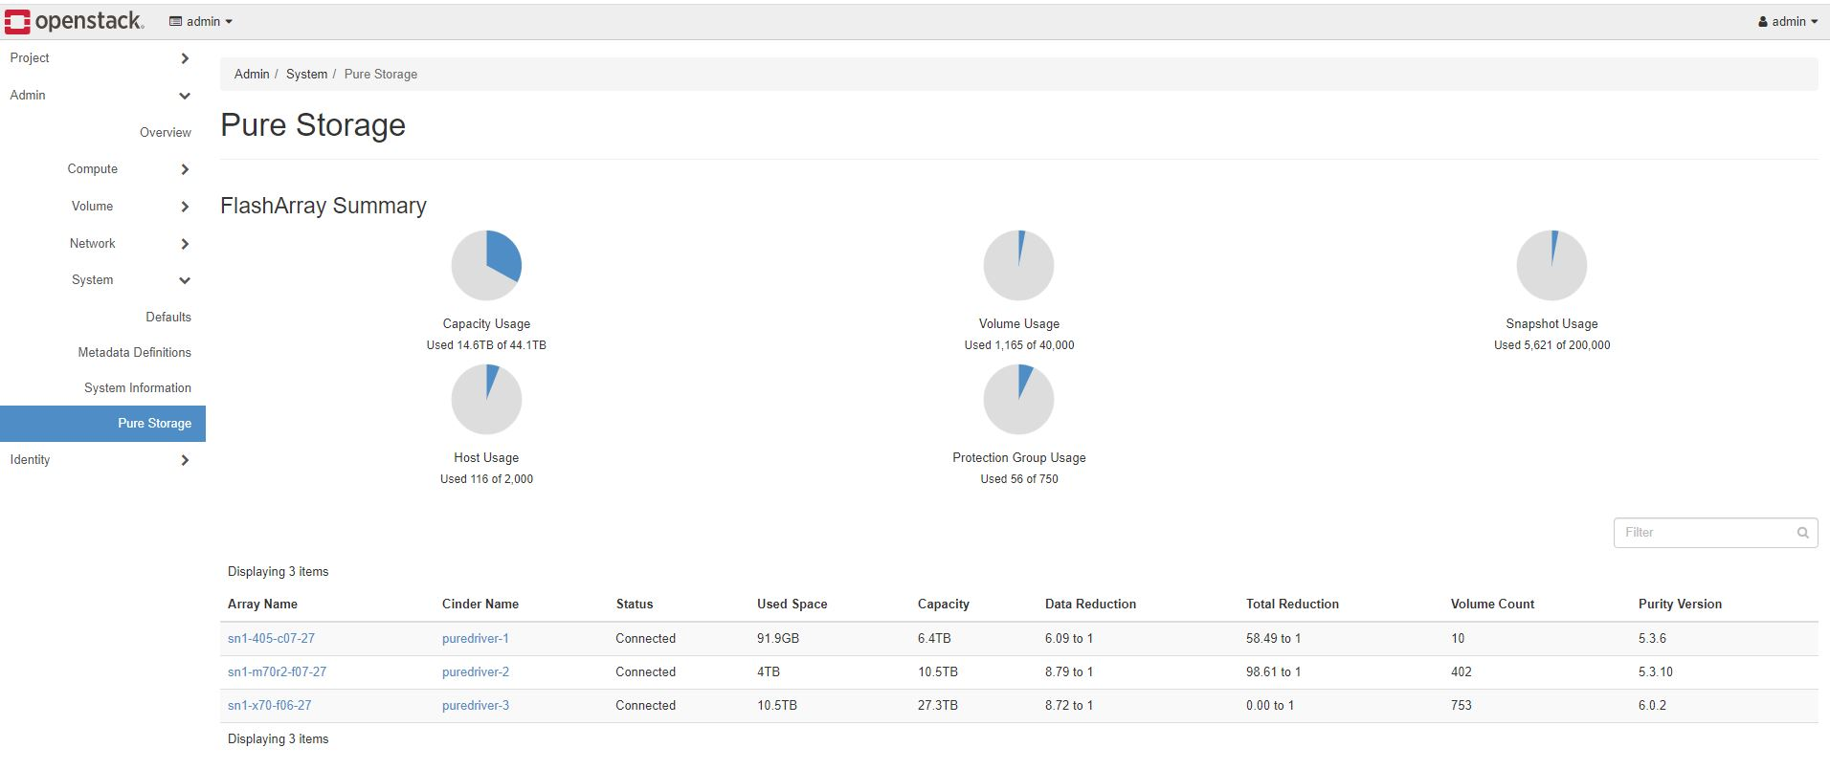1830x770 pixels.
Task: Click the filter search magnifier icon
Action: click(1803, 533)
